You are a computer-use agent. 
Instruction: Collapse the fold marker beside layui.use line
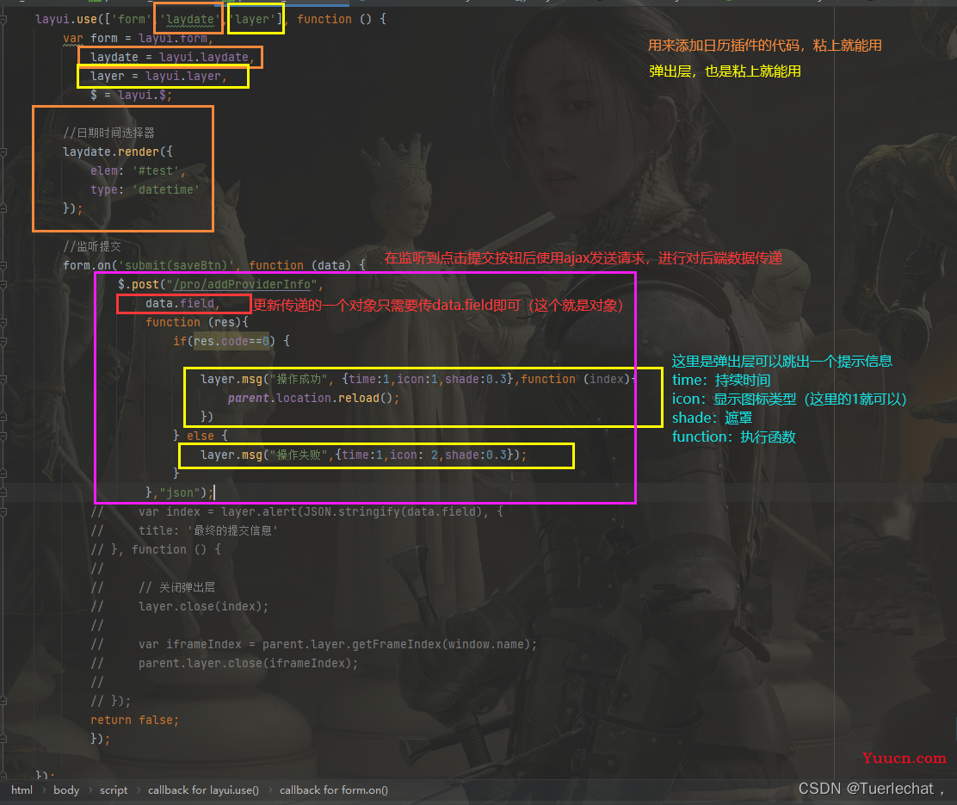click(3, 20)
